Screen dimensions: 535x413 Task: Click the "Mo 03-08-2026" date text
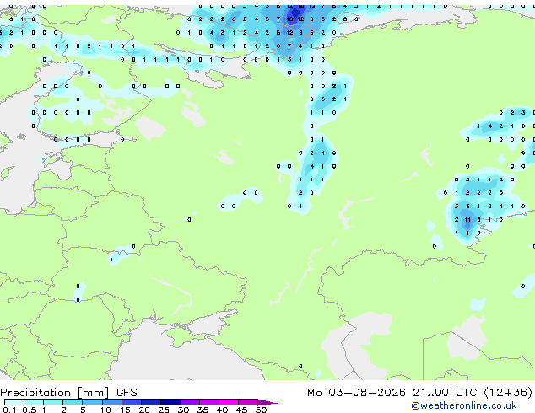point(356,393)
